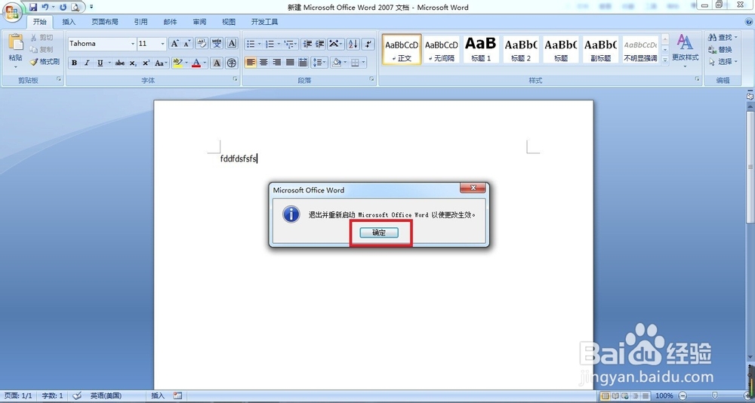Toggle subscript formatting
The height and width of the screenshot is (403, 755).
[x=133, y=63]
